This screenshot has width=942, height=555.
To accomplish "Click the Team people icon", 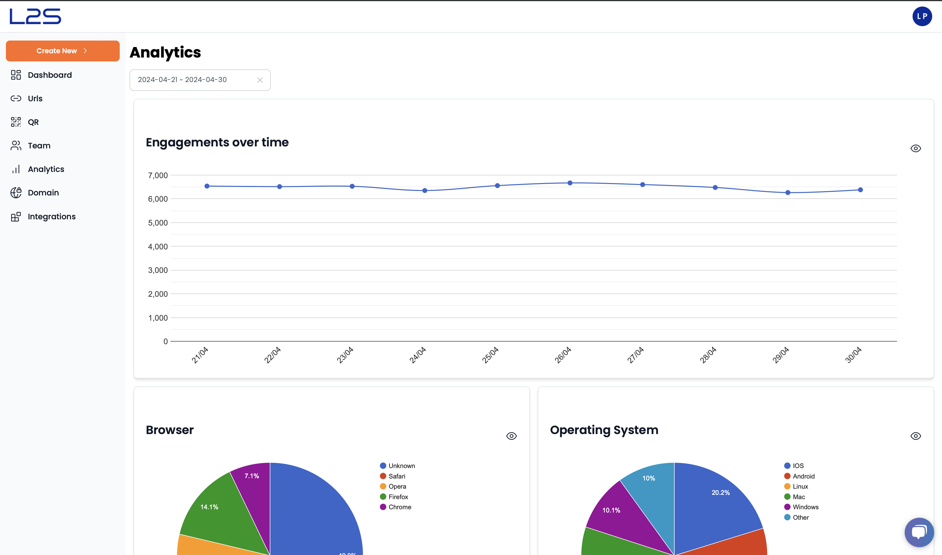I will [x=16, y=145].
